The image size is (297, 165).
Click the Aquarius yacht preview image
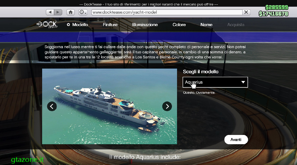point(110,106)
